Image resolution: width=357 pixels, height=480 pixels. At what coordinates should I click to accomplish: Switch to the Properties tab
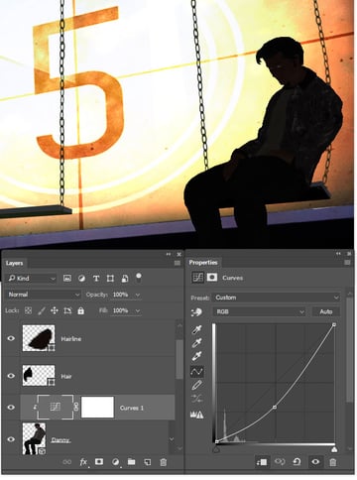coord(203,263)
